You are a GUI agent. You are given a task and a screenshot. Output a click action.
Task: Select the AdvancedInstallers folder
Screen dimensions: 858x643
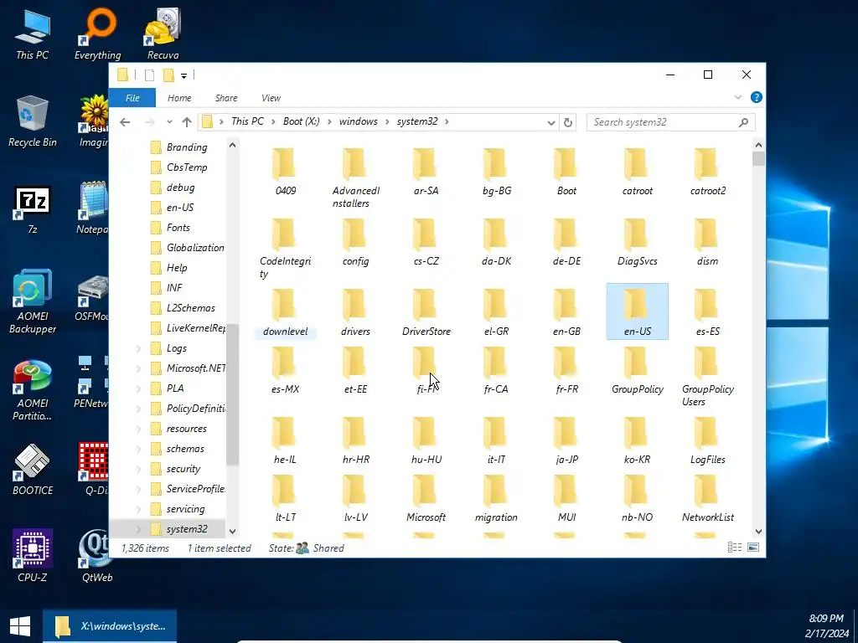[x=355, y=177]
